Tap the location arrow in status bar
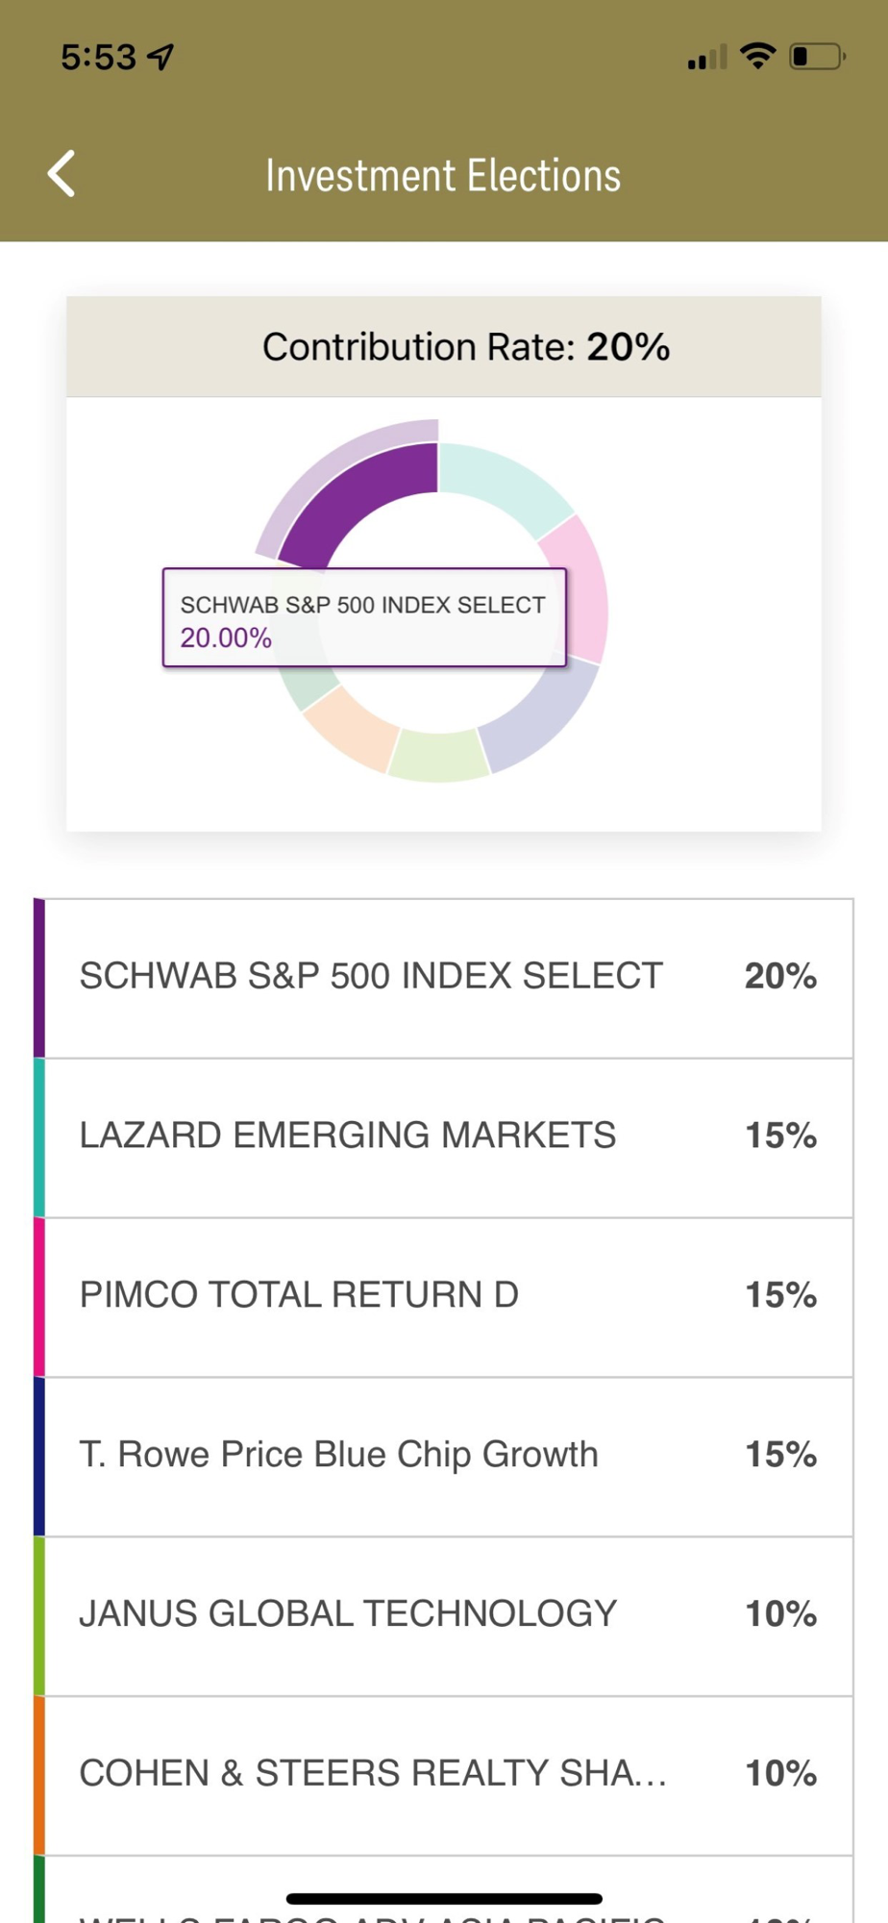 tap(160, 58)
